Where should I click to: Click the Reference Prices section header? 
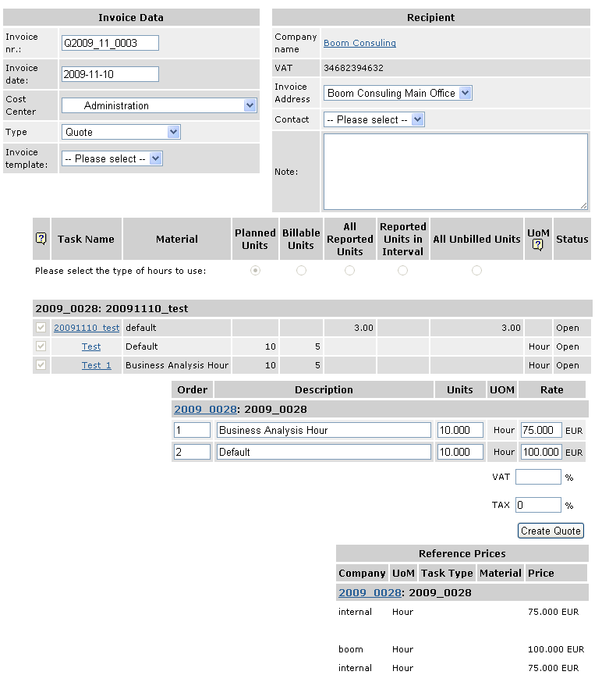[462, 553]
